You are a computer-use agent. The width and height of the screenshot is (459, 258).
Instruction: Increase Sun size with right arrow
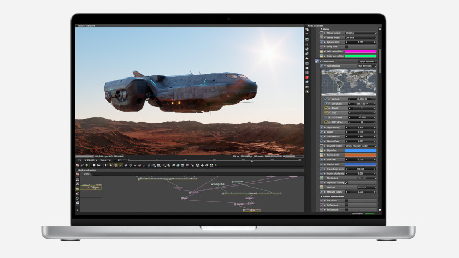pos(375,159)
